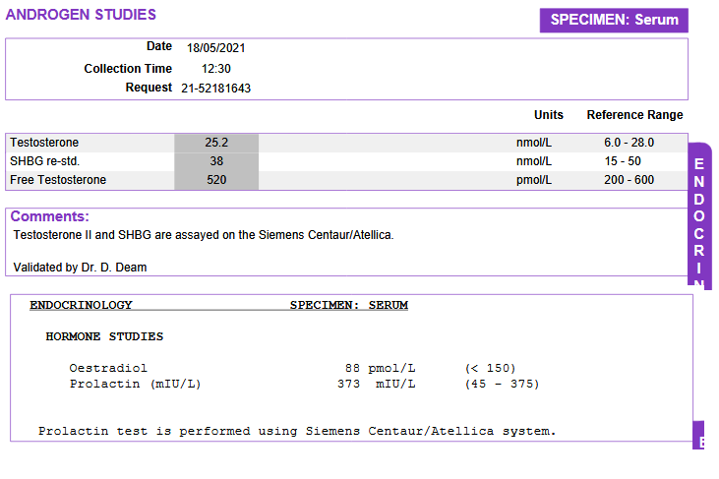Select the date value 18/05/2021
Viewport: 719px width, 479px height.
pyautogui.click(x=213, y=47)
